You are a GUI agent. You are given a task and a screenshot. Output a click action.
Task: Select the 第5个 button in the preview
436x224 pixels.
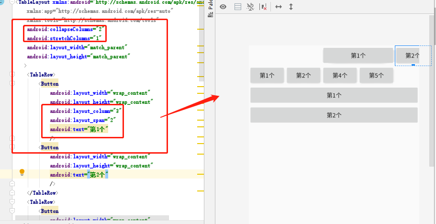(376, 75)
